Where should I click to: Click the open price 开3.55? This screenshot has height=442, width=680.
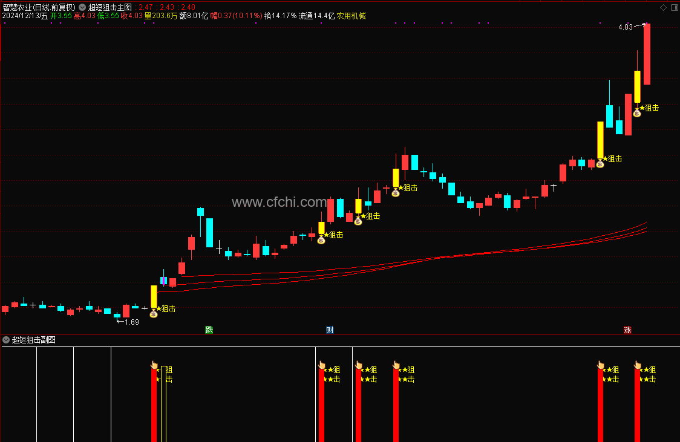tap(60, 16)
